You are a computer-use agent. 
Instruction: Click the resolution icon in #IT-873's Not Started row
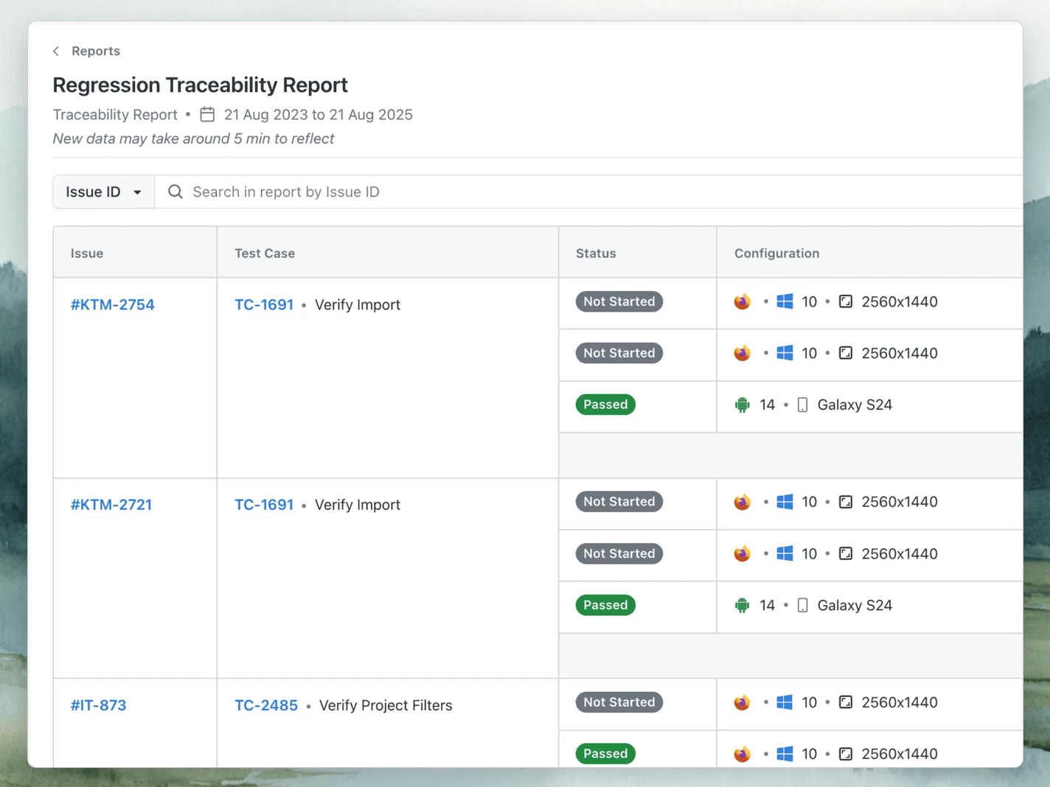click(846, 702)
